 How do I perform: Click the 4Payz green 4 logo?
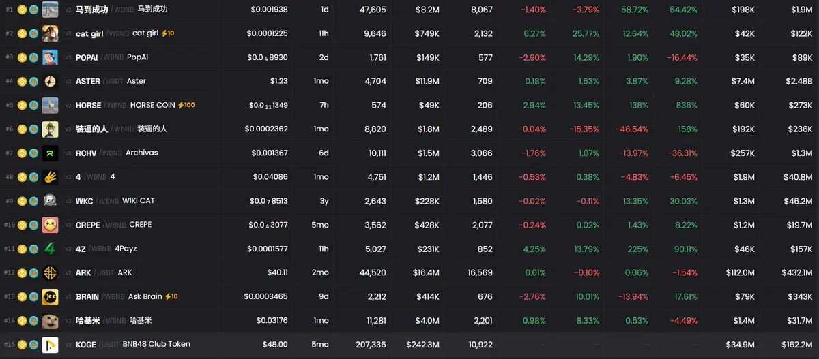(x=50, y=249)
